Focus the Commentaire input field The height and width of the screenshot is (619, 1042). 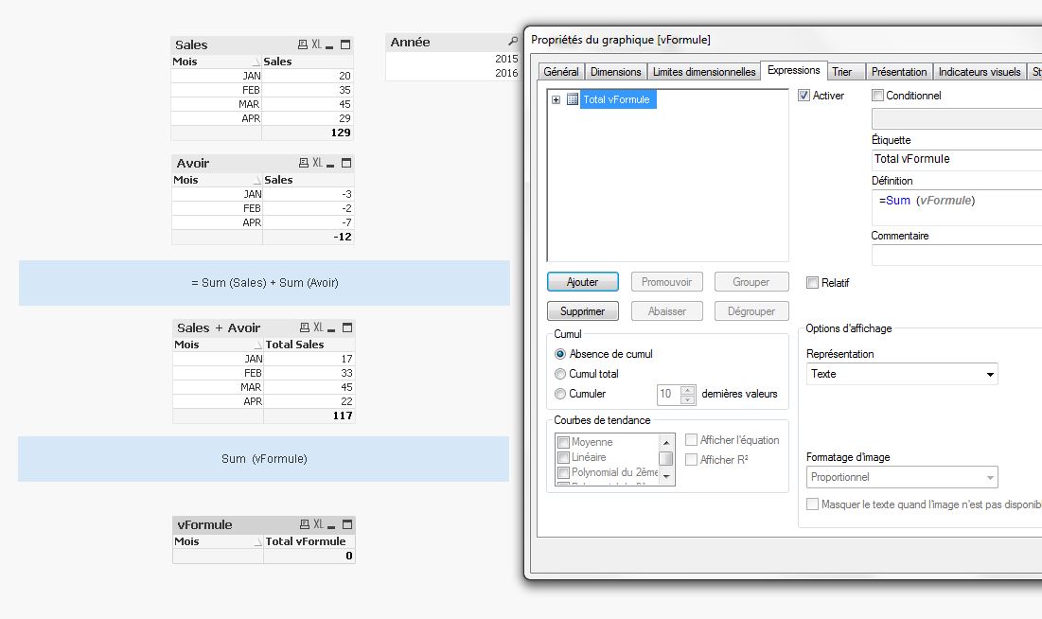956,256
